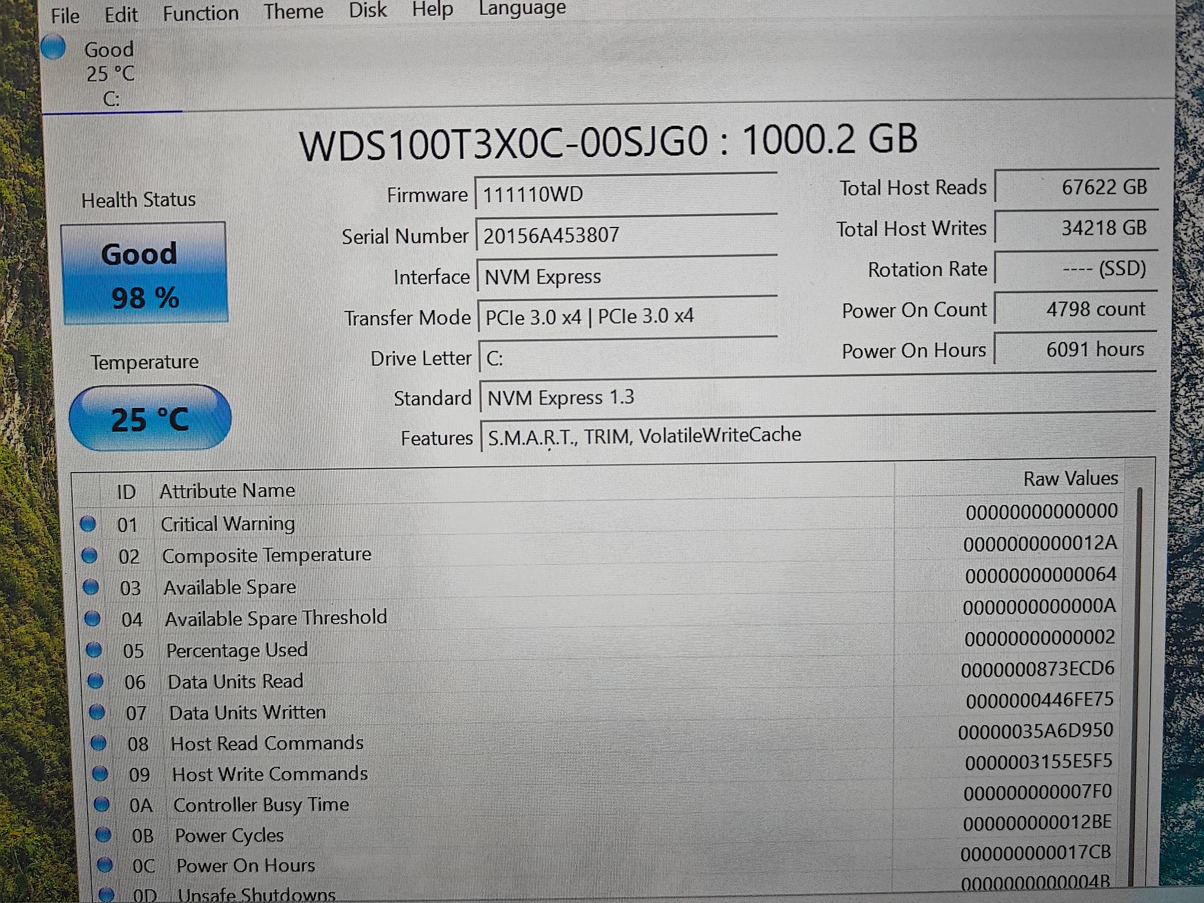The width and height of the screenshot is (1204, 903).
Task: Click raw value 00000035A6D950
Action: [1036, 731]
